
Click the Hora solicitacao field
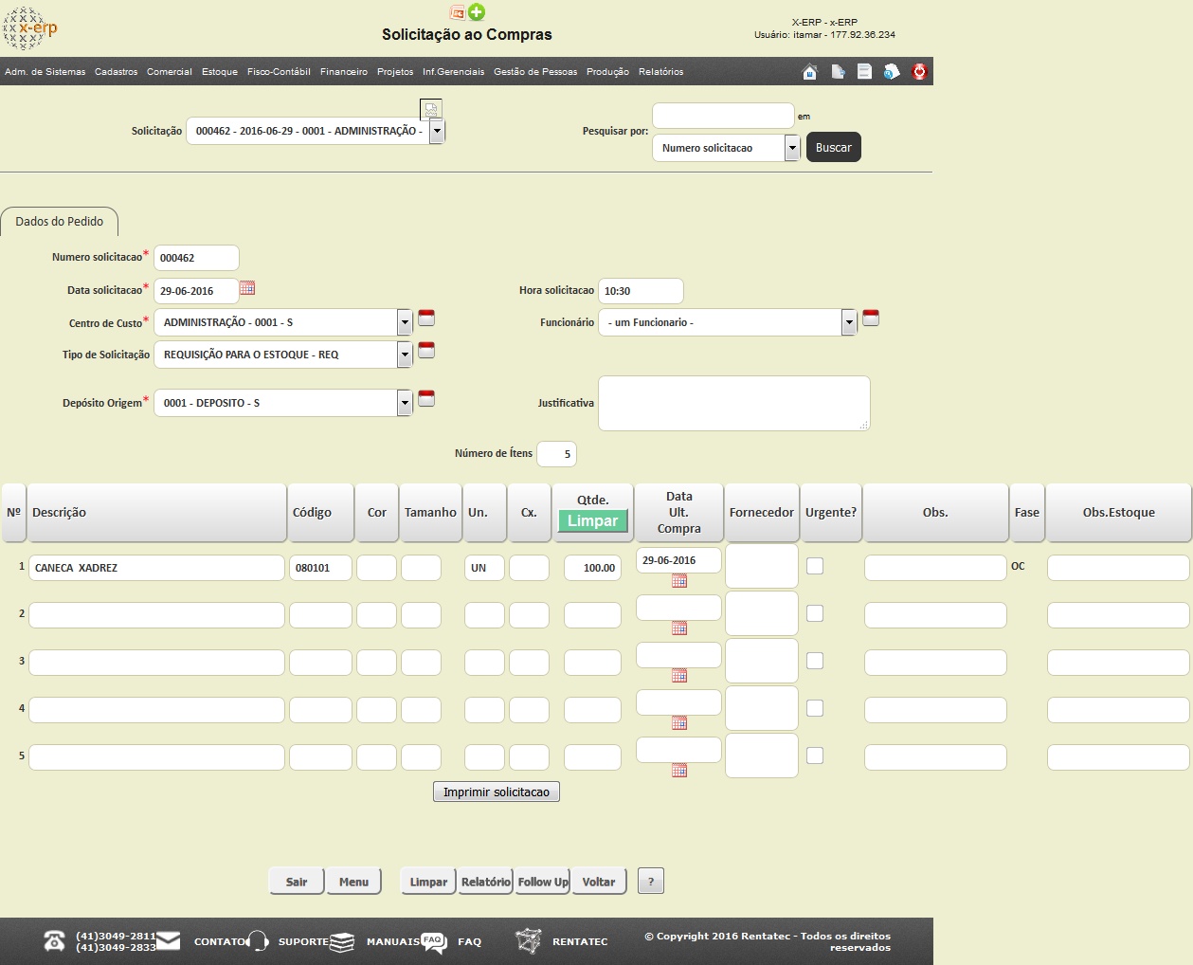tap(641, 291)
